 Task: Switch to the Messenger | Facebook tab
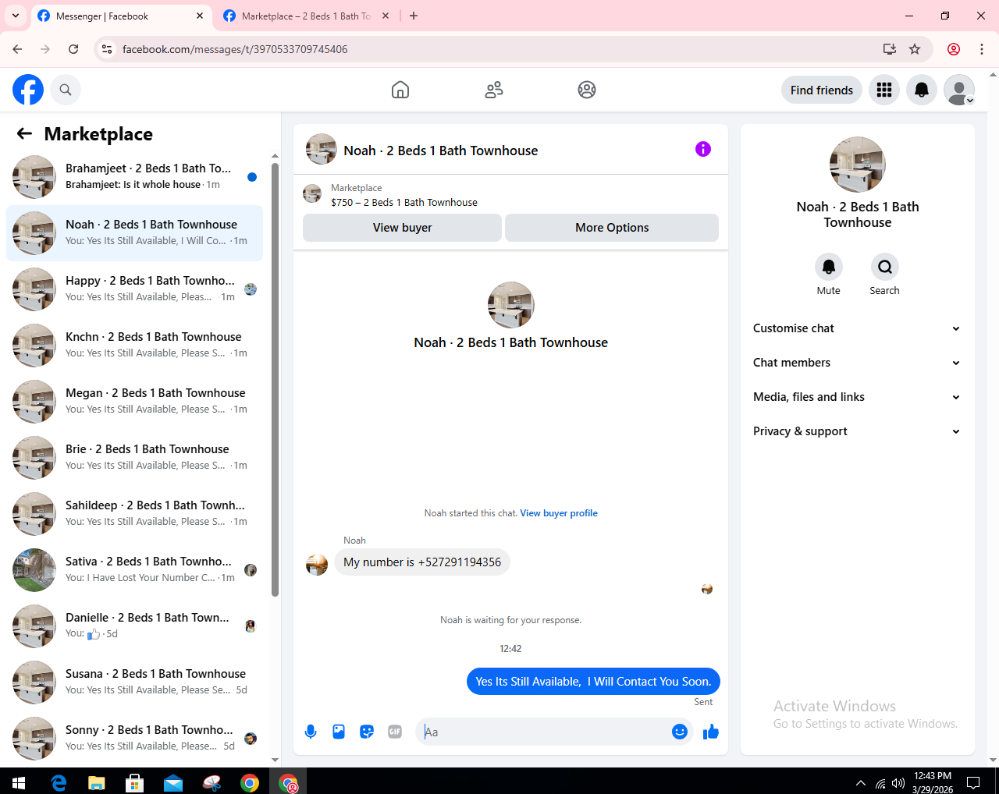121,16
